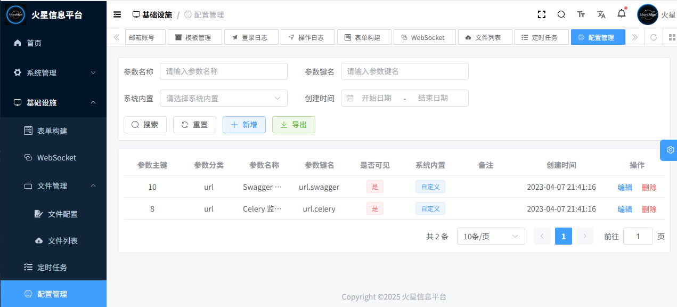The image size is (677, 307).
Task: Click the MarsMgn logo in sidebar
Action: [x=15, y=15]
